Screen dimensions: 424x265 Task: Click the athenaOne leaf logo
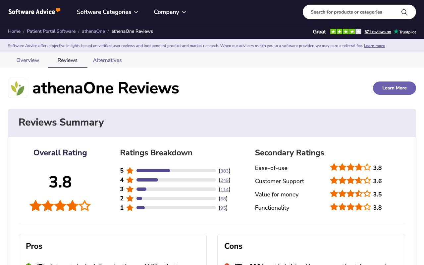[18, 88]
